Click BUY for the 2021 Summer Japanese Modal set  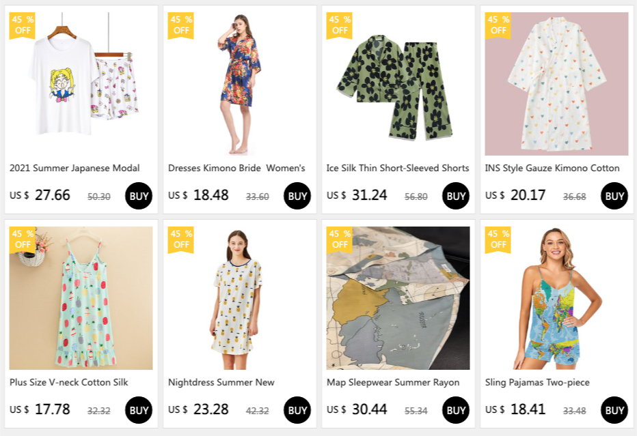139,196
